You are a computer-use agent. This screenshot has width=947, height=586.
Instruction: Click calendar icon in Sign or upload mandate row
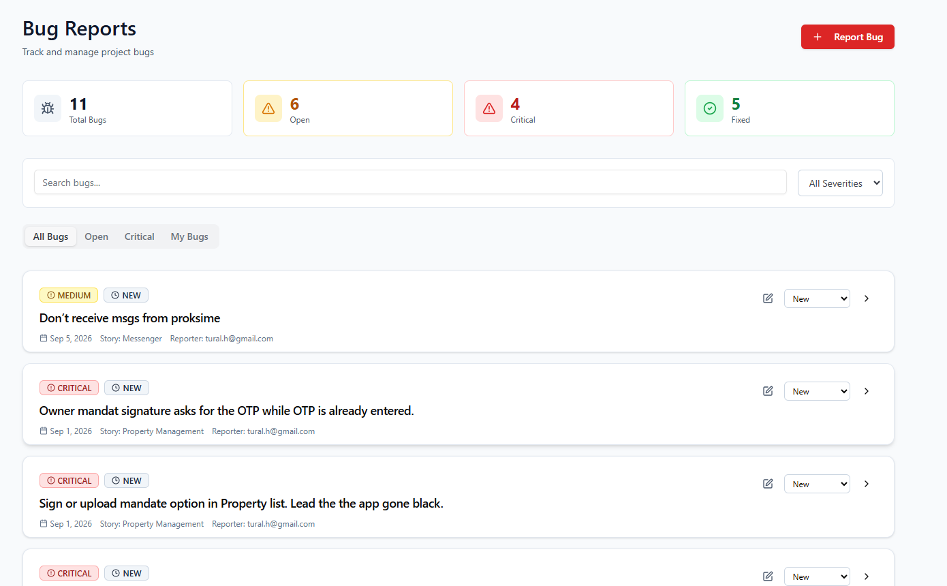[x=44, y=524]
